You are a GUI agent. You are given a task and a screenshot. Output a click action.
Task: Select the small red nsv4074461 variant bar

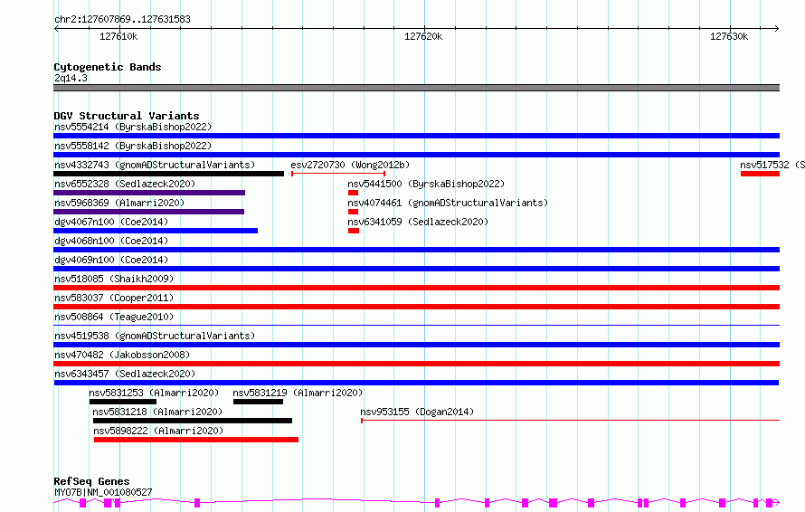354,212
